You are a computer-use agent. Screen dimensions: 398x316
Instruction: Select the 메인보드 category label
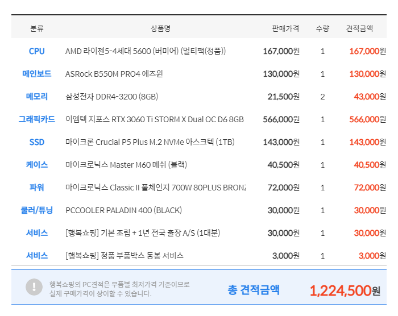(37, 74)
